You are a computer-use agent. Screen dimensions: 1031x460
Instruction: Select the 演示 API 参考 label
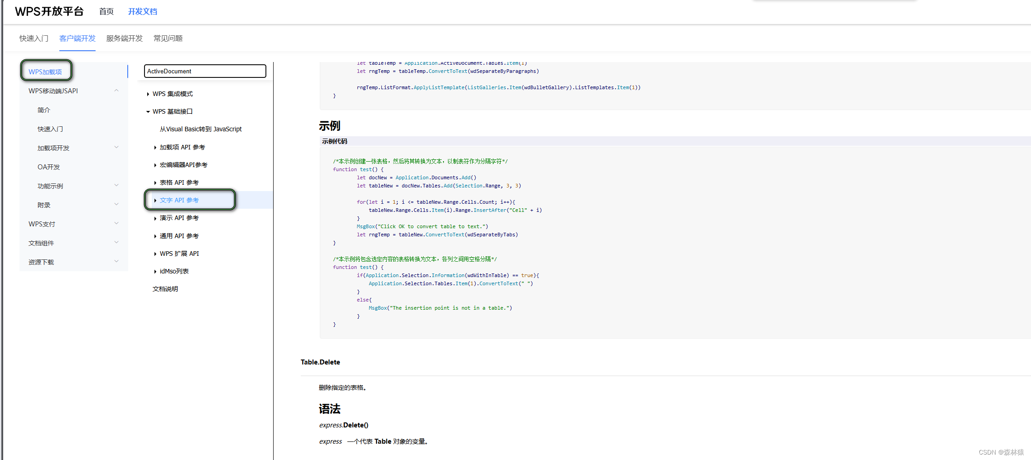pos(179,218)
